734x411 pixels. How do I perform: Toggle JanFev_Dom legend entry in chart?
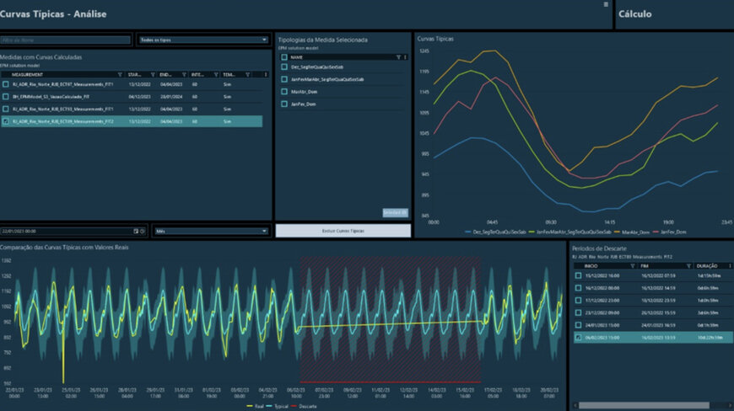click(x=669, y=232)
